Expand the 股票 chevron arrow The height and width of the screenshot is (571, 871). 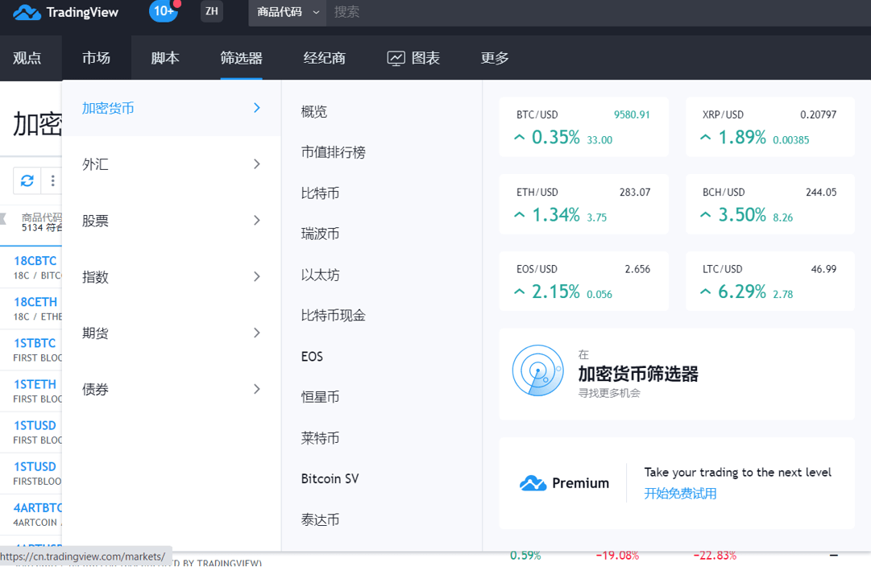pyautogui.click(x=257, y=220)
